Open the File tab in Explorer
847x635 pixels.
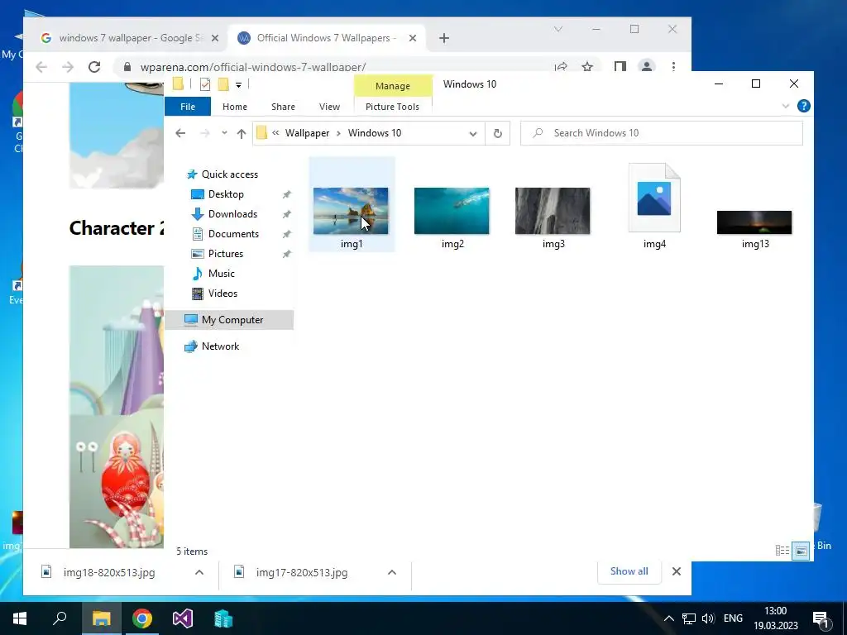[188, 107]
